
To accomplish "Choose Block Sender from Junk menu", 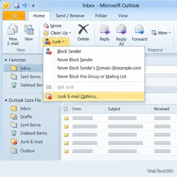I will (x=94, y=51).
